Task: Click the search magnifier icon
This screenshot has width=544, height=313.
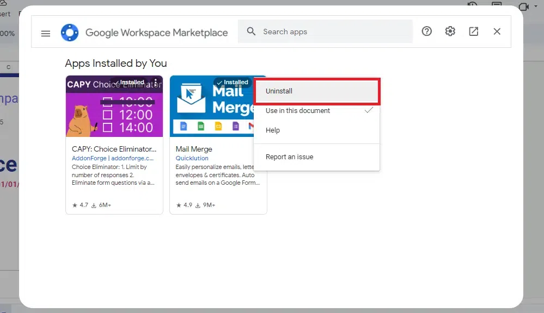Action: point(251,32)
